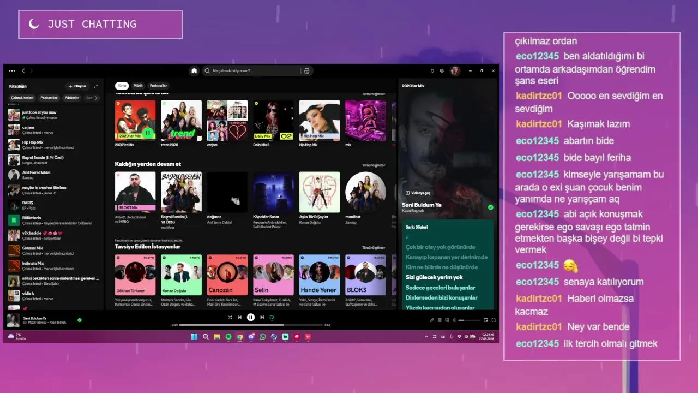Open Sensual Mix in the library

point(53,251)
